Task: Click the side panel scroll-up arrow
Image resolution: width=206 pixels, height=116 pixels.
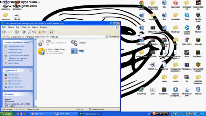Action: coord(36,40)
